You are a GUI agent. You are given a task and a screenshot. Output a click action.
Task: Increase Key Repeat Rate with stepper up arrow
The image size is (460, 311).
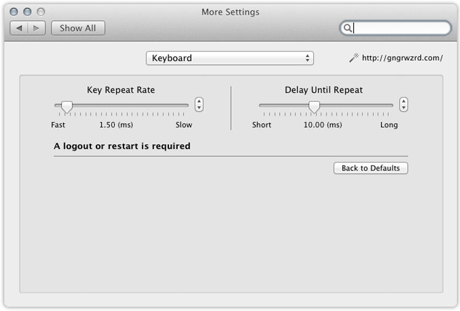pyautogui.click(x=199, y=101)
